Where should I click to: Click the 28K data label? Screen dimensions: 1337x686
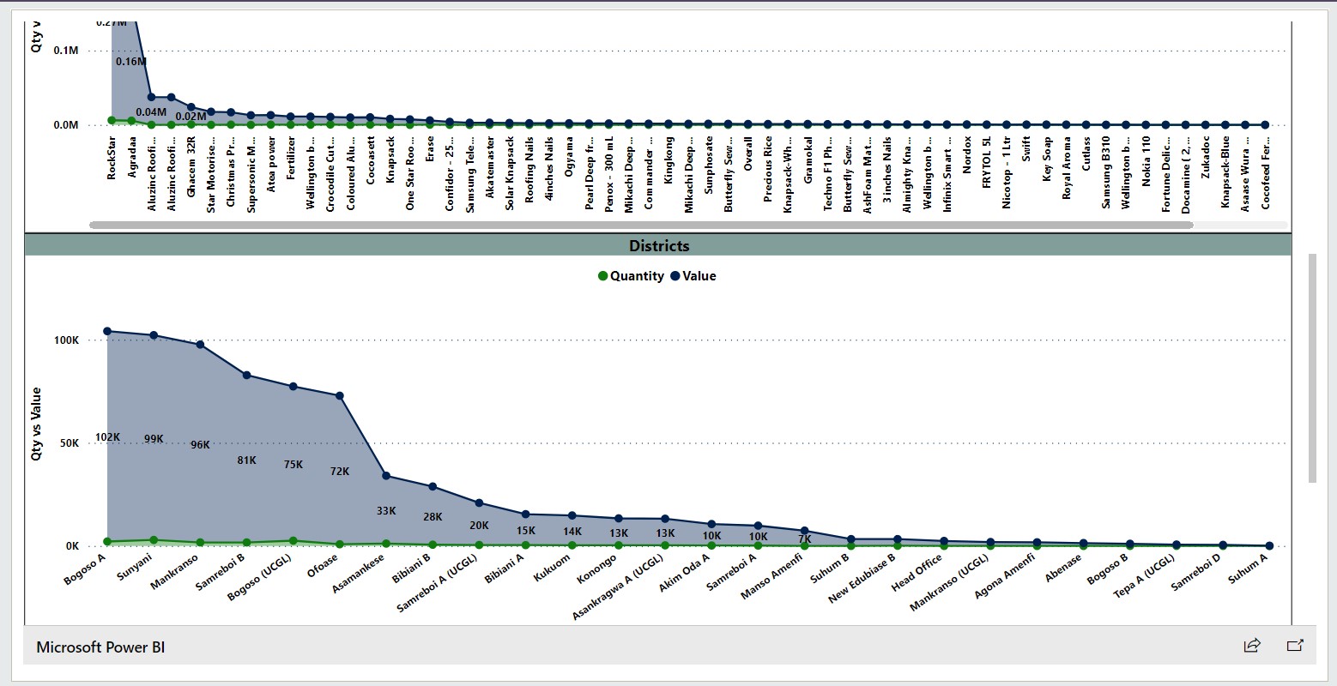click(433, 517)
